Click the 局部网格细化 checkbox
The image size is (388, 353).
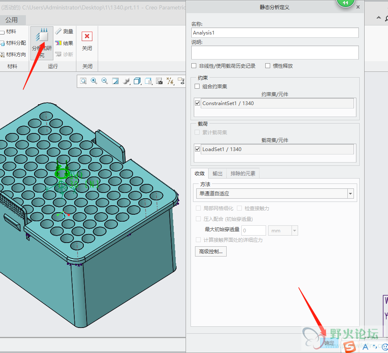click(198, 208)
